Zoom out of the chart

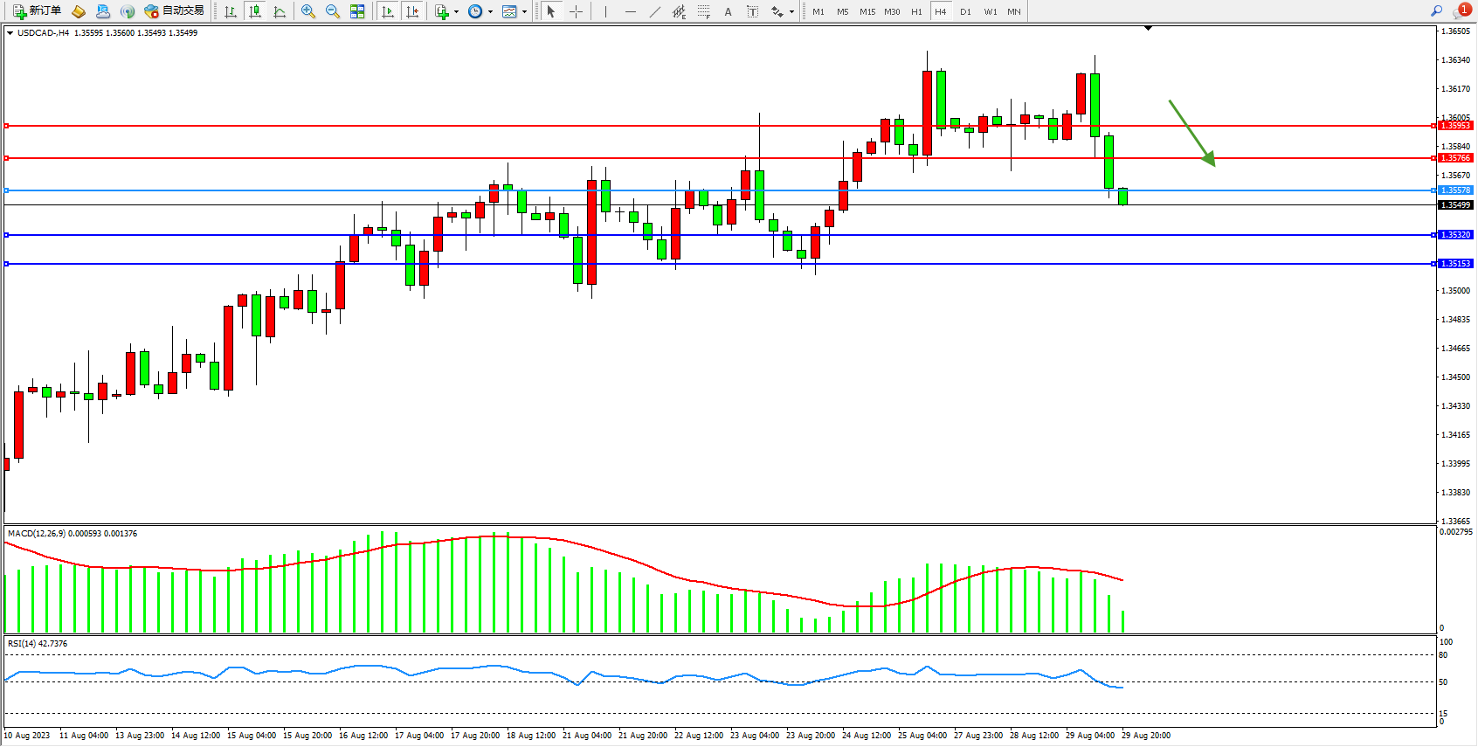click(333, 11)
